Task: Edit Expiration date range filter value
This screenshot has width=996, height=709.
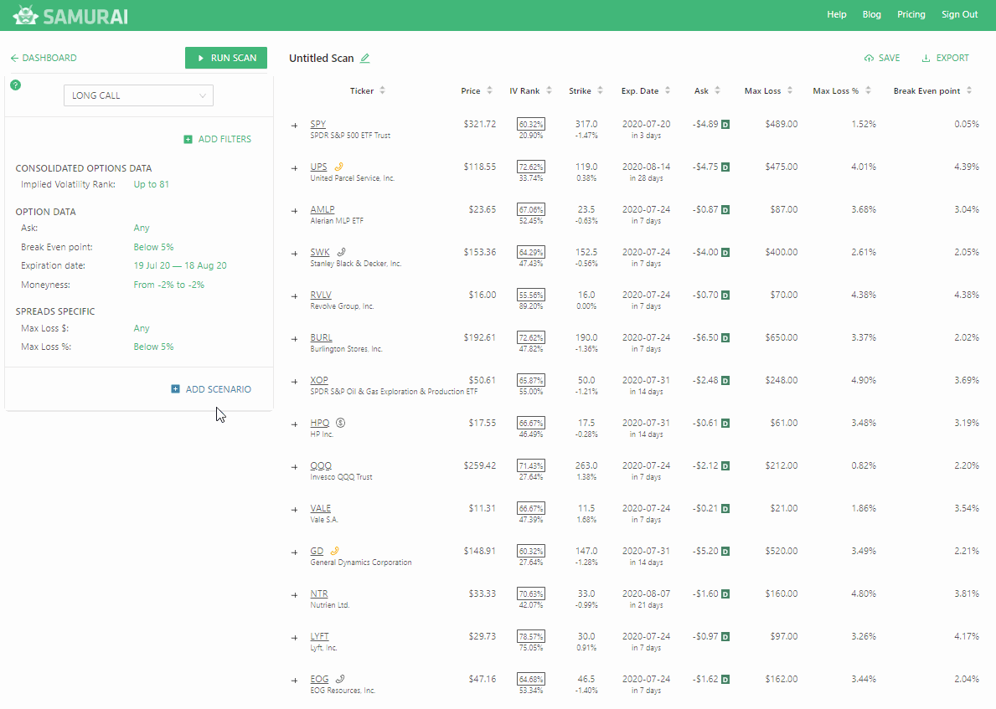Action: (180, 266)
